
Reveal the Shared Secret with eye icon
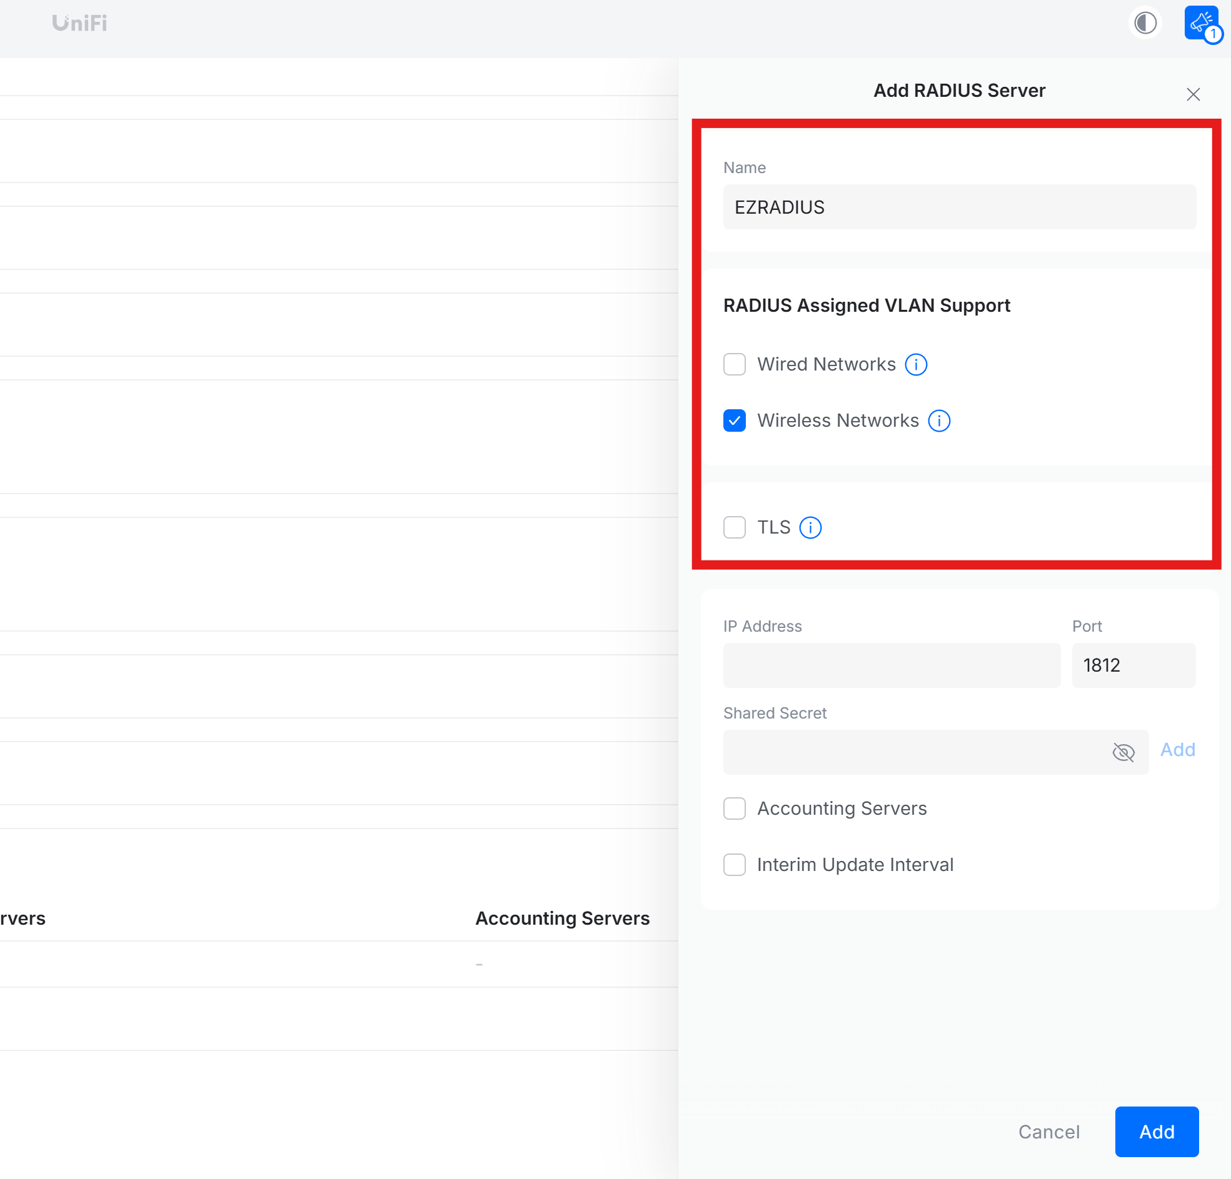pos(1123,752)
